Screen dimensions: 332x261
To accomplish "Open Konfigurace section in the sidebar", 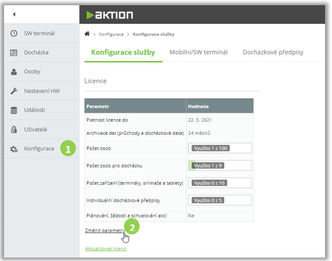I will click(x=42, y=149).
